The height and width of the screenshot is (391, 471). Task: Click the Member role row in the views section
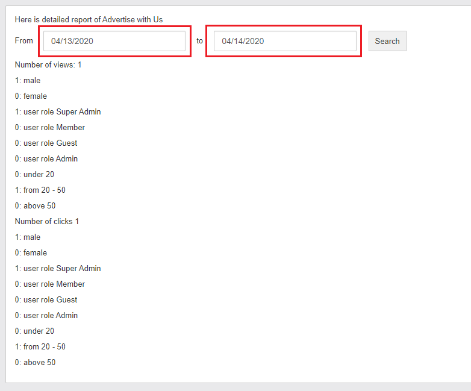pyautogui.click(x=50, y=127)
